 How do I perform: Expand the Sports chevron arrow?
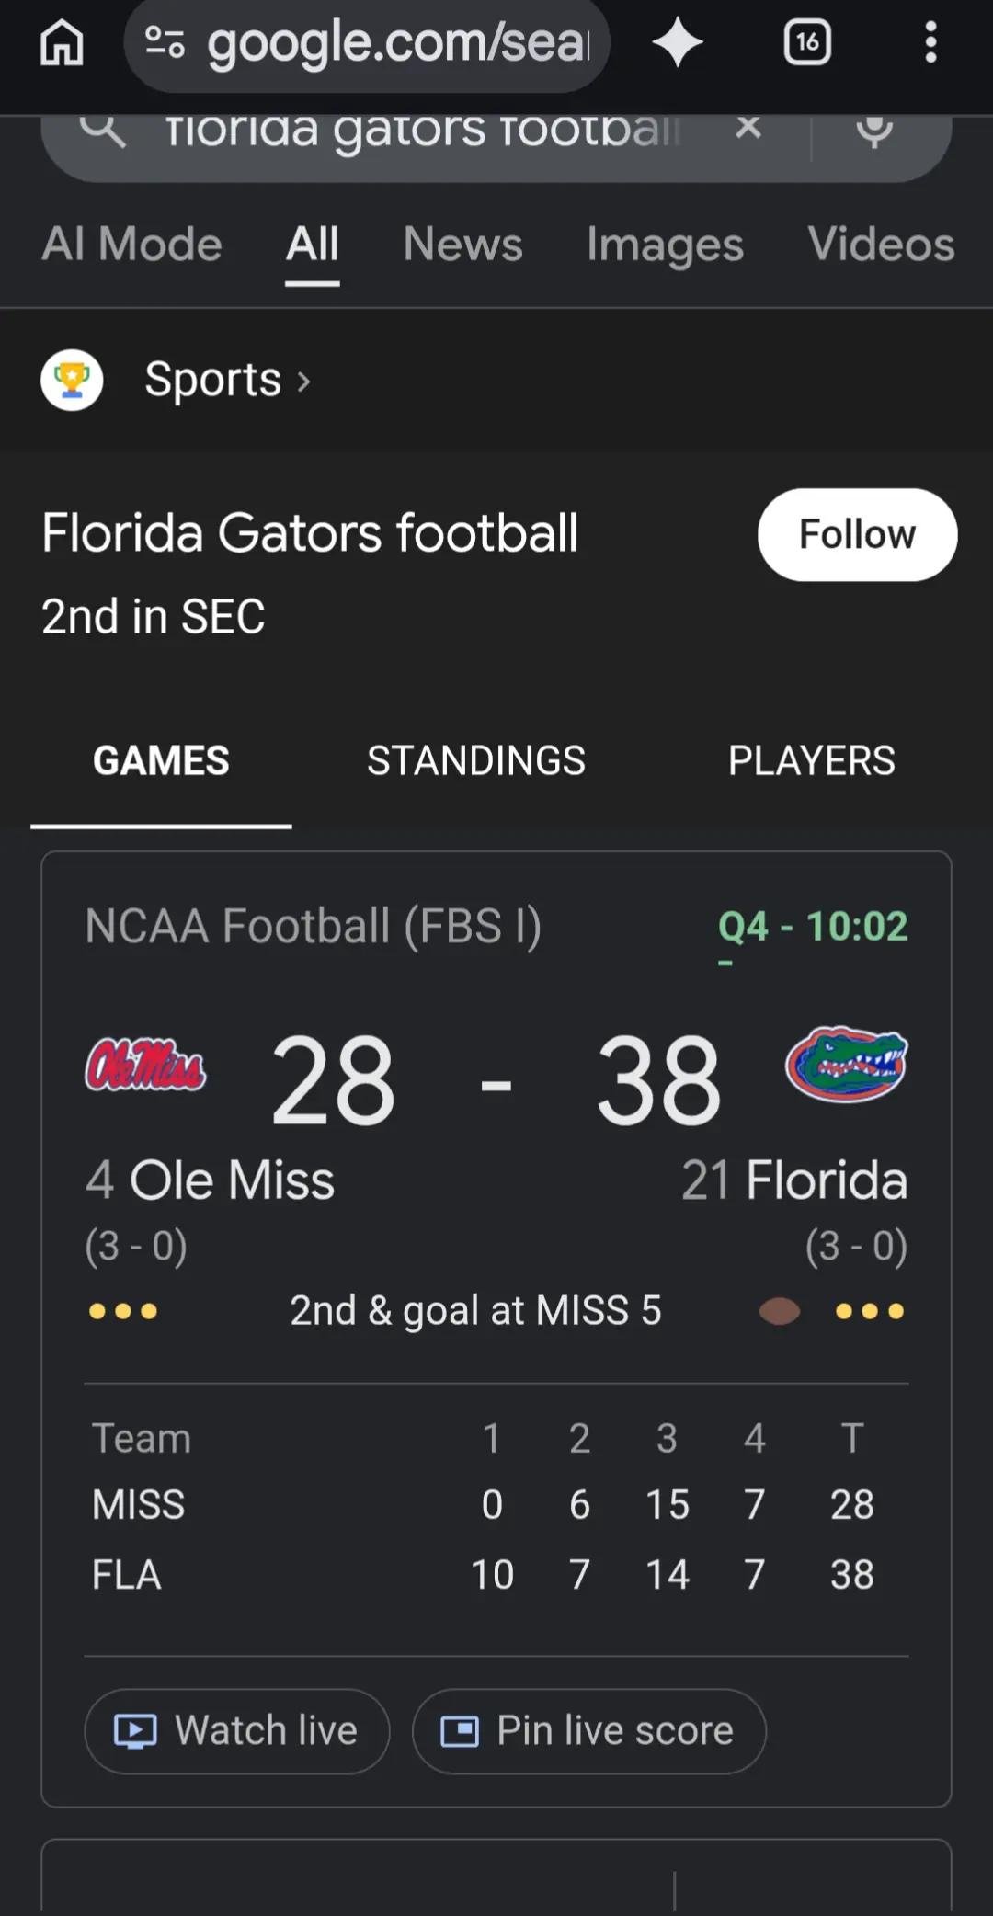click(x=303, y=381)
